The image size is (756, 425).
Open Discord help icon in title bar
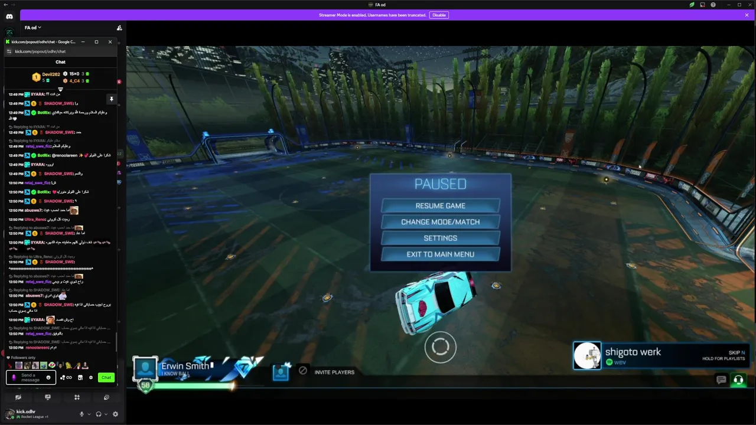click(713, 5)
